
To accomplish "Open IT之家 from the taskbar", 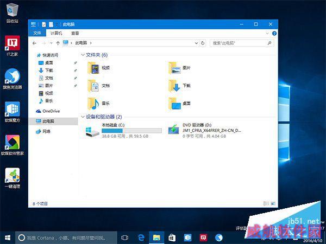I will click(203, 237).
